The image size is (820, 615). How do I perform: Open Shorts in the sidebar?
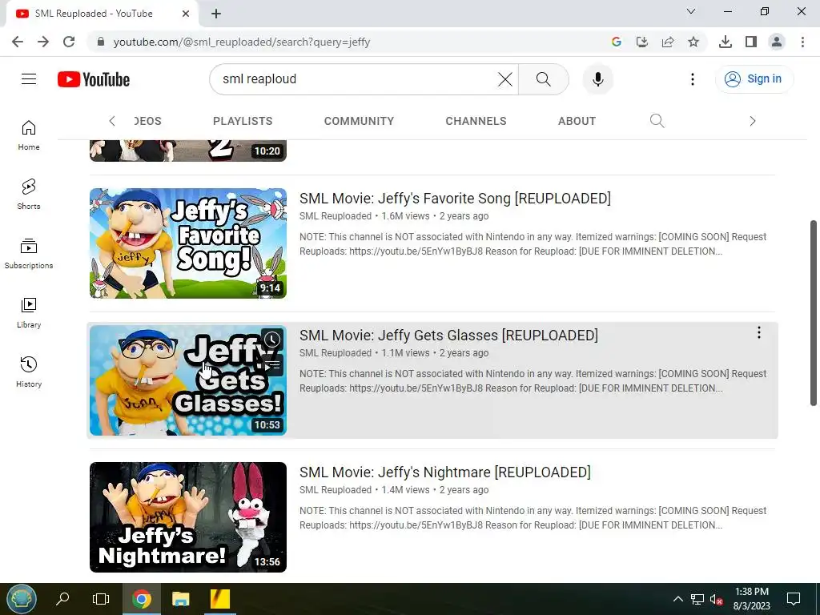[x=29, y=195]
